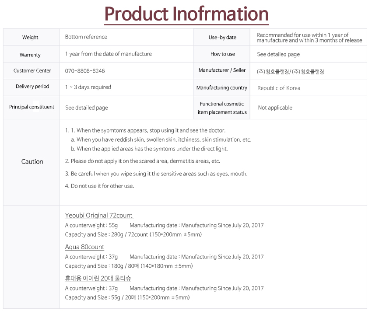Click the Functional cosmetic item placement status label

coord(222,108)
